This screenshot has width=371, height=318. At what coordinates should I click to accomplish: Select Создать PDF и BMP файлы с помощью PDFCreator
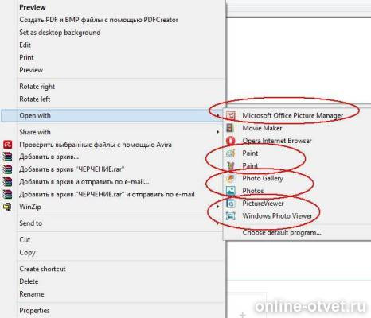tap(99, 20)
